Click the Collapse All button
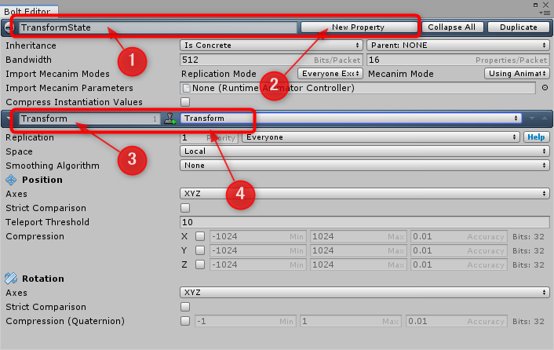 [451, 27]
